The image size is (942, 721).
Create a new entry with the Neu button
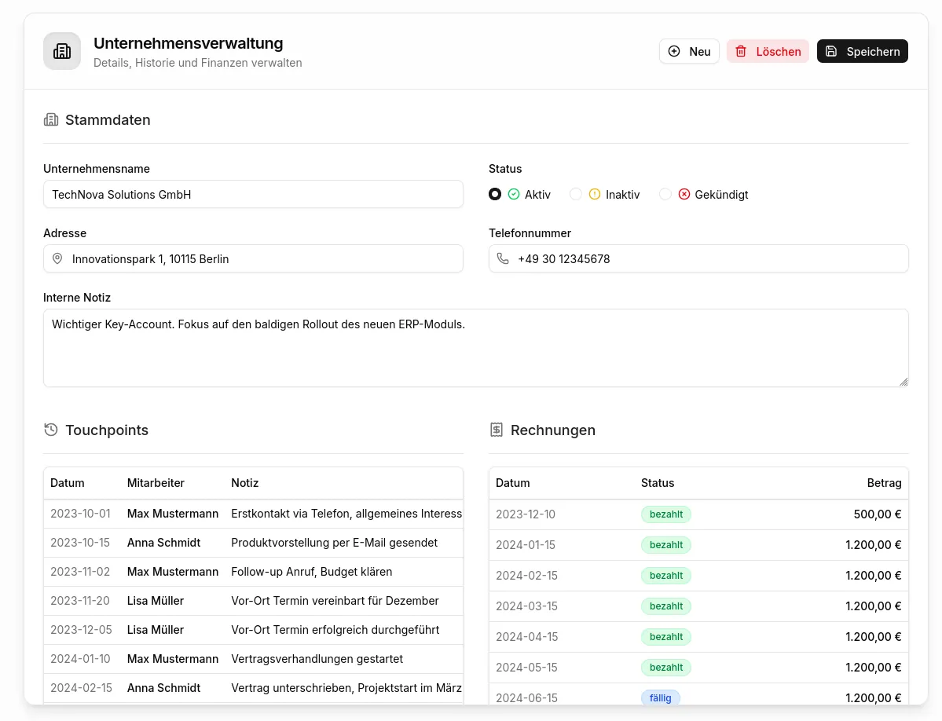point(689,51)
